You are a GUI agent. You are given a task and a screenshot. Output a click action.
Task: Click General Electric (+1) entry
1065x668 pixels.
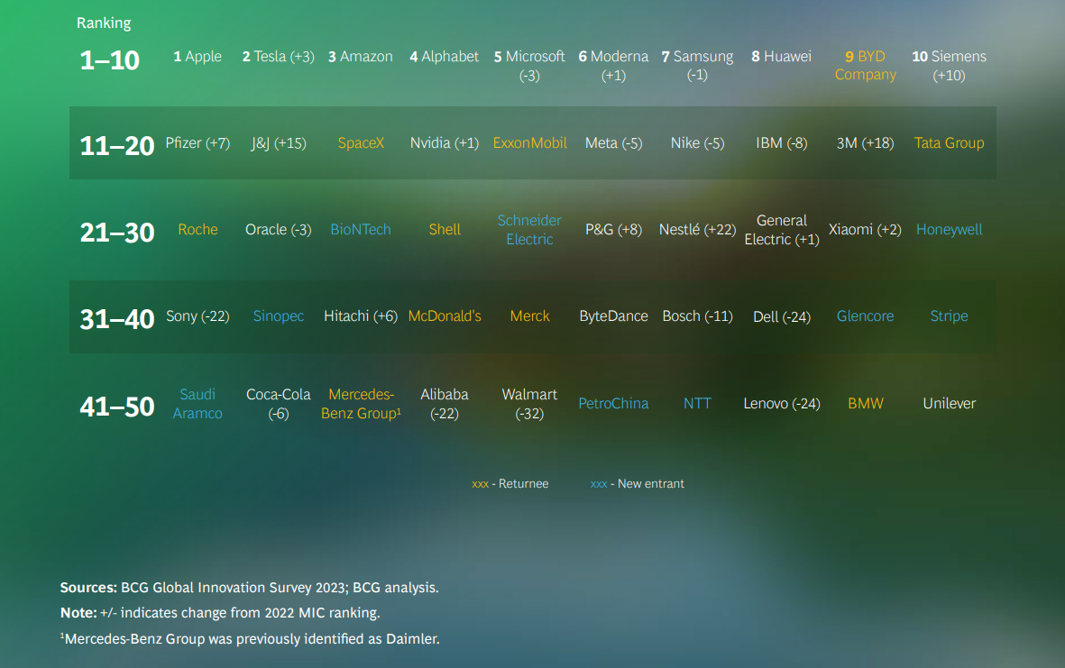[x=782, y=230]
